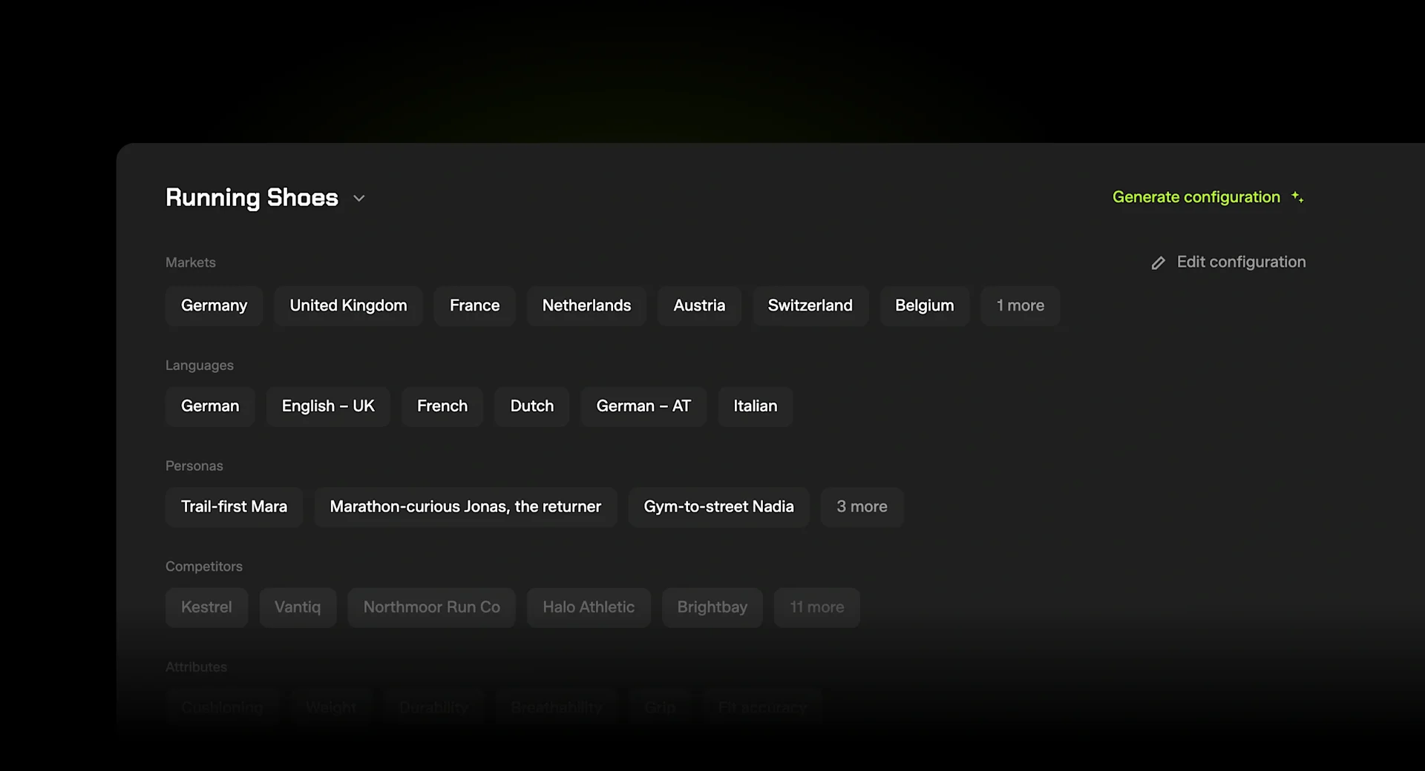The image size is (1425, 771).
Task: Click the Brightbay competitor chip
Action: (712, 608)
